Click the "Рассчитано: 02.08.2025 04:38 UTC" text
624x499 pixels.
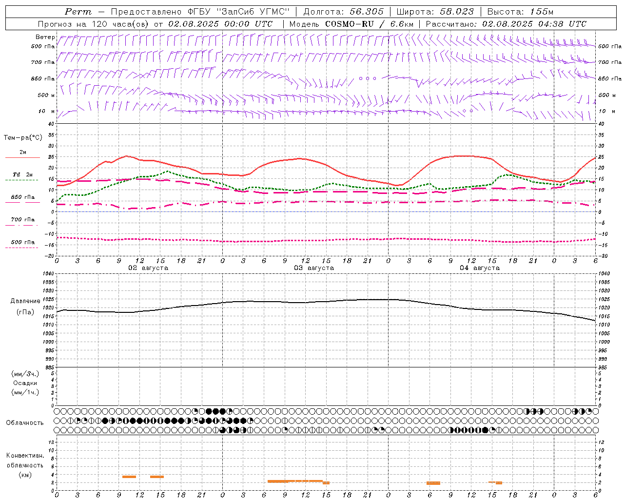point(506,24)
